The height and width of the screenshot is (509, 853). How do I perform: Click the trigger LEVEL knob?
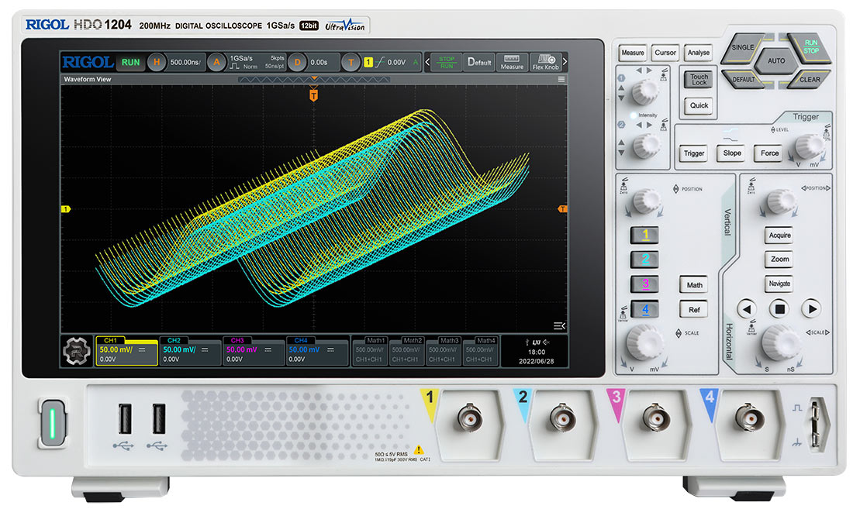(x=810, y=145)
